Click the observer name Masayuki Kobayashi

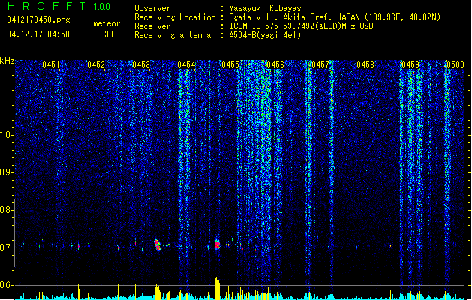point(269,8)
